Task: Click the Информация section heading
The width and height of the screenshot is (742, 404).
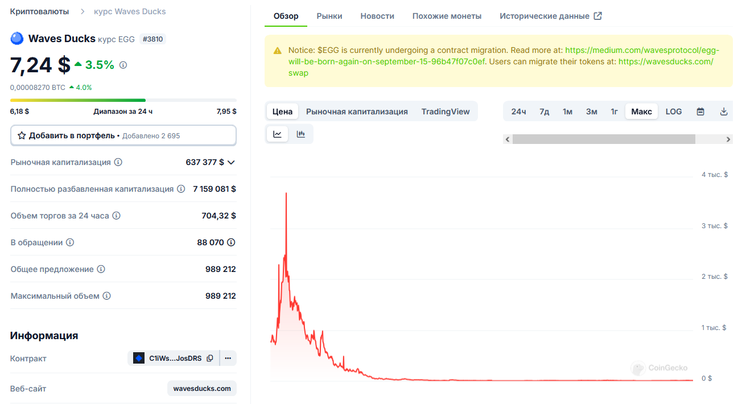Action: [x=44, y=336]
